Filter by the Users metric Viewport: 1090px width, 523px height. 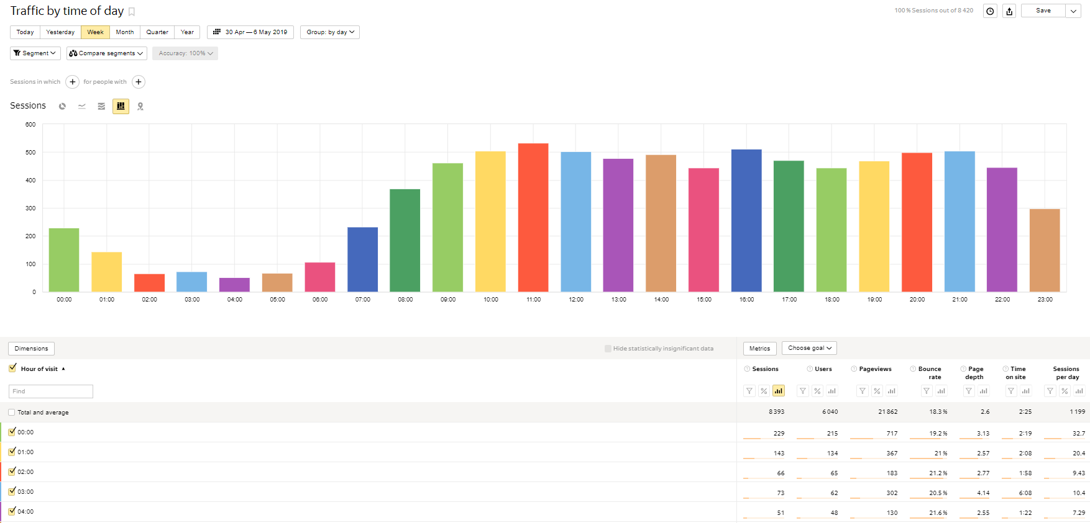point(803,391)
